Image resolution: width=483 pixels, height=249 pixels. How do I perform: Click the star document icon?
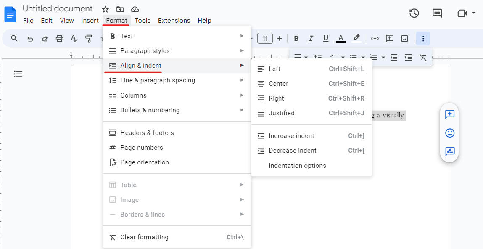[x=106, y=9]
